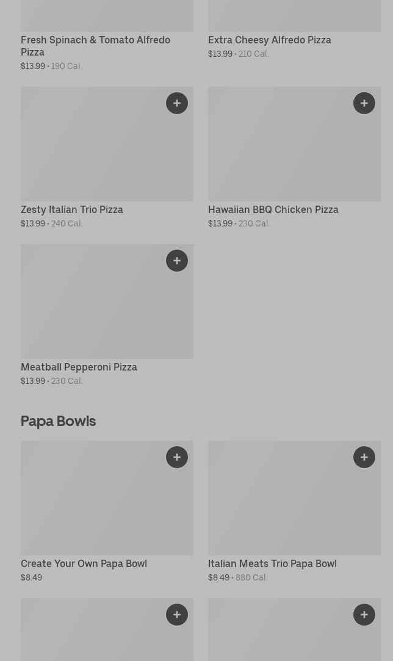Add Meatball Pepperoni Pizza with plus icon

[177, 261]
